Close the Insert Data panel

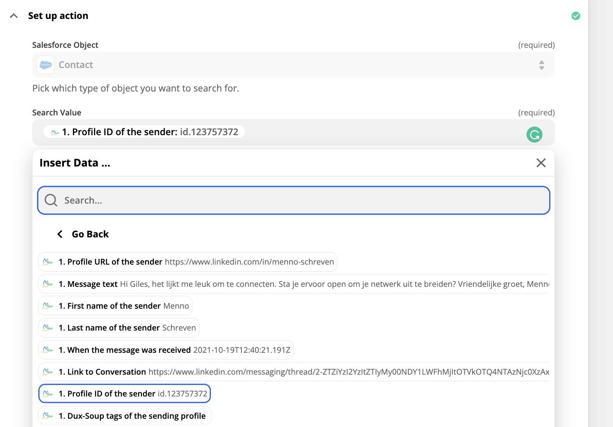(541, 163)
